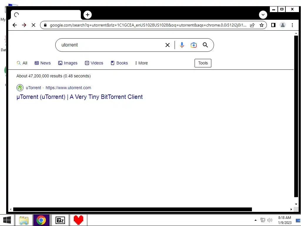Launch 7-Zip from the taskbar

pyautogui.click(x=60, y=220)
